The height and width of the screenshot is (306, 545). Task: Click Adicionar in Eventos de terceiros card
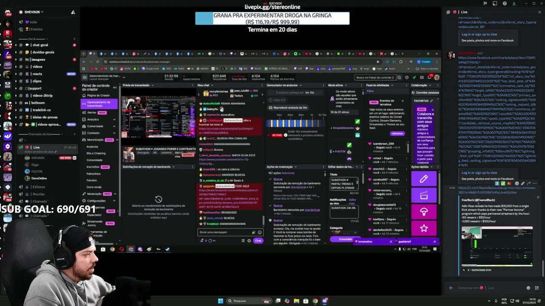tap(397, 133)
